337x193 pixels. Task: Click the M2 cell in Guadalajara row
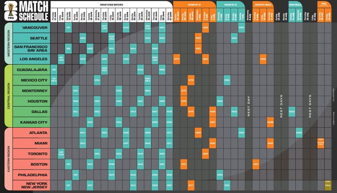[54, 70]
